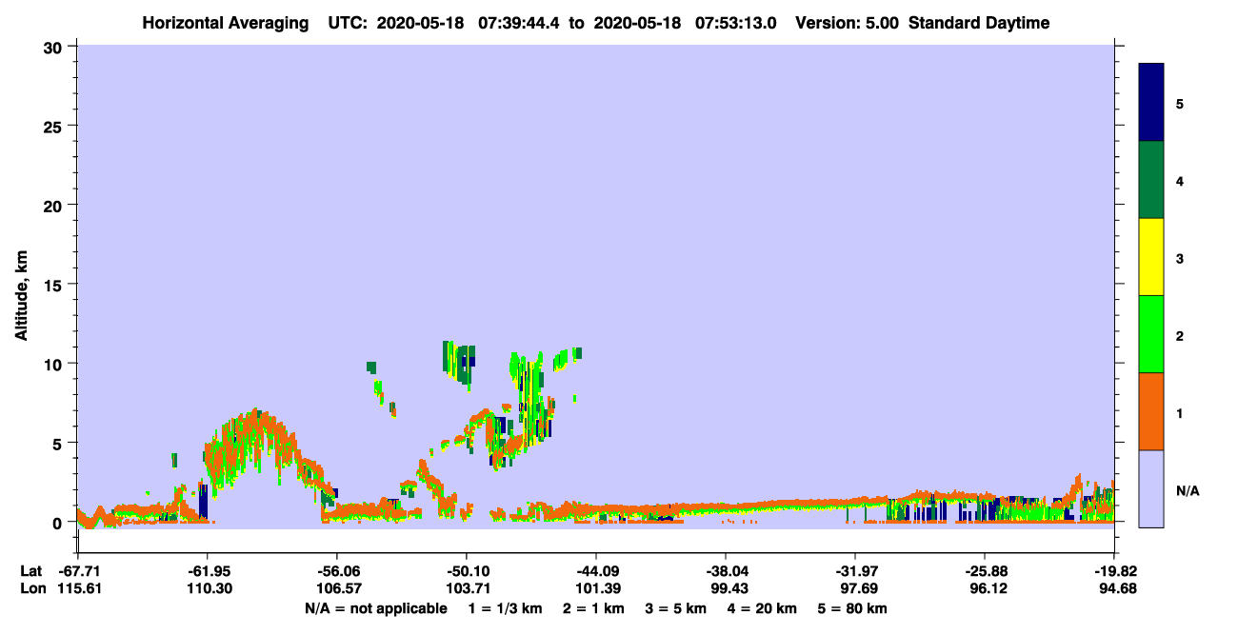Click the latitude value -38.04

tap(726, 571)
